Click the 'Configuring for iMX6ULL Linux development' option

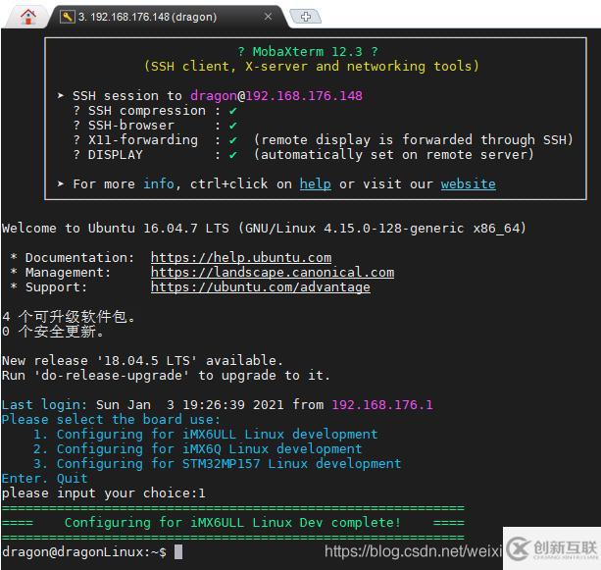pos(217,435)
